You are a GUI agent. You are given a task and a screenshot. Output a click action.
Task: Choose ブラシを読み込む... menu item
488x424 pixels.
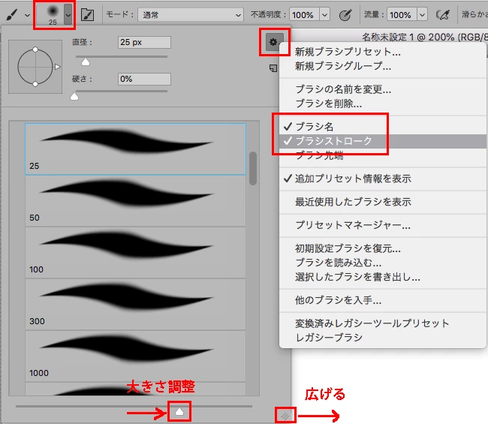pyautogui.click(x=383, y=263)
